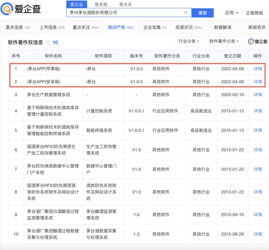This screenshot has height=250, width=269.
Task: Expand the 行业分类 filter dropdown
Action: click(x=189, y=41)
